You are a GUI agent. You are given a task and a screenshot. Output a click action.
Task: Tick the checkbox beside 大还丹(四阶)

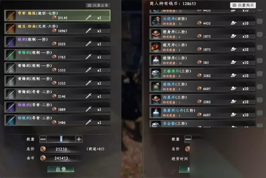pos(260,21)
